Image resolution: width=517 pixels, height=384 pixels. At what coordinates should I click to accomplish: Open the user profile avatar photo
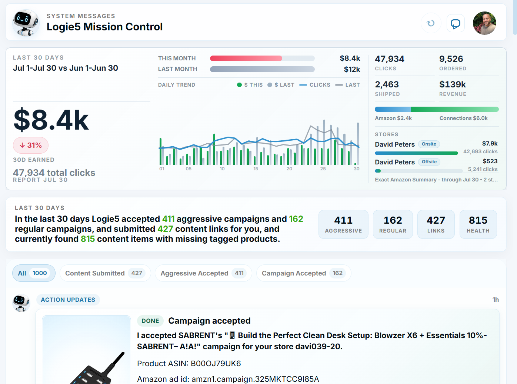point(484,23)
